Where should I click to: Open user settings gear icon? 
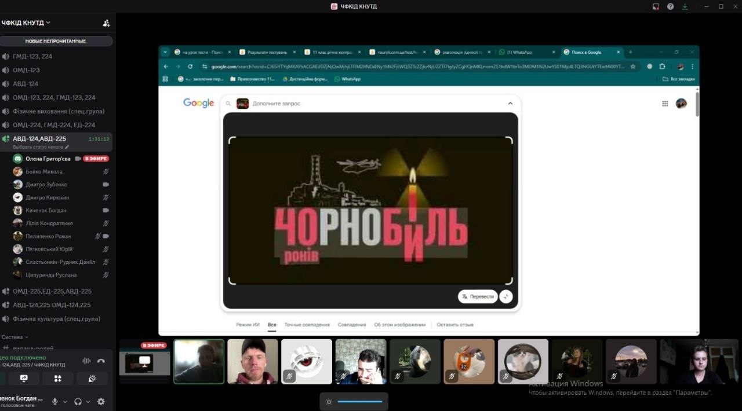pos(101,402)
